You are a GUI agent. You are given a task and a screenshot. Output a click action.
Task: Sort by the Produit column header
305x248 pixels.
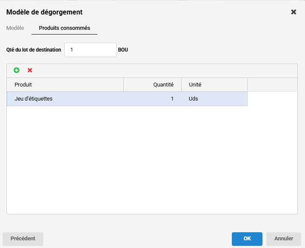point(65,85)
